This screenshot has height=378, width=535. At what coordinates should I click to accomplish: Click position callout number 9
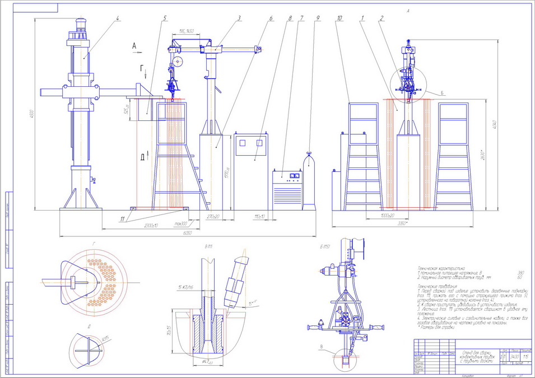point(318,18)
